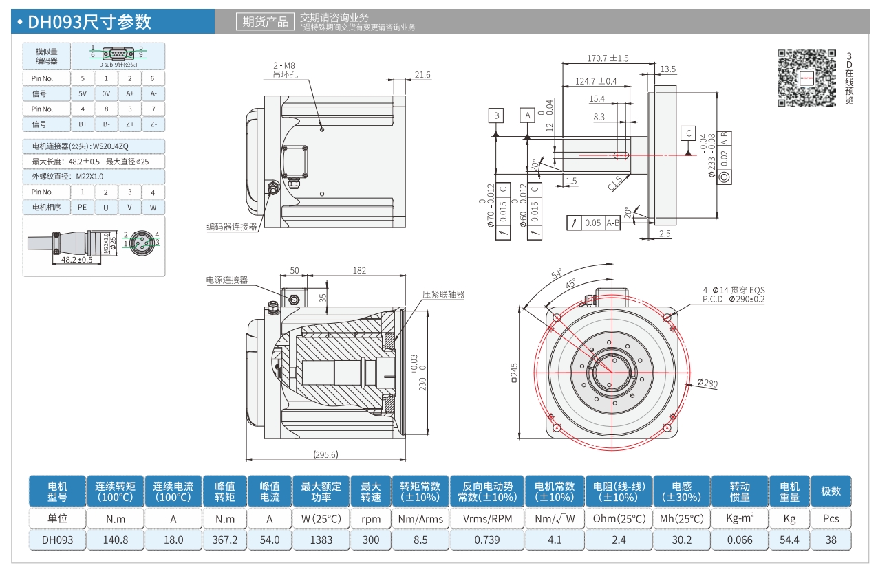This screenshot has width=878, height=578.
Task: Click the 54.4 motor weight value
Action: [790, 540]
